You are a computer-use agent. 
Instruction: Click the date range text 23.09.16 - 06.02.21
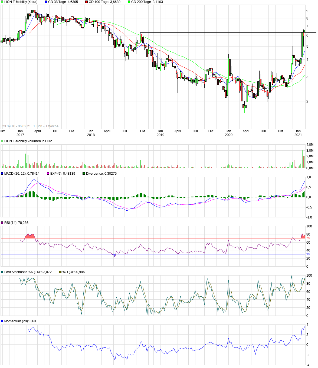[17, 126]
